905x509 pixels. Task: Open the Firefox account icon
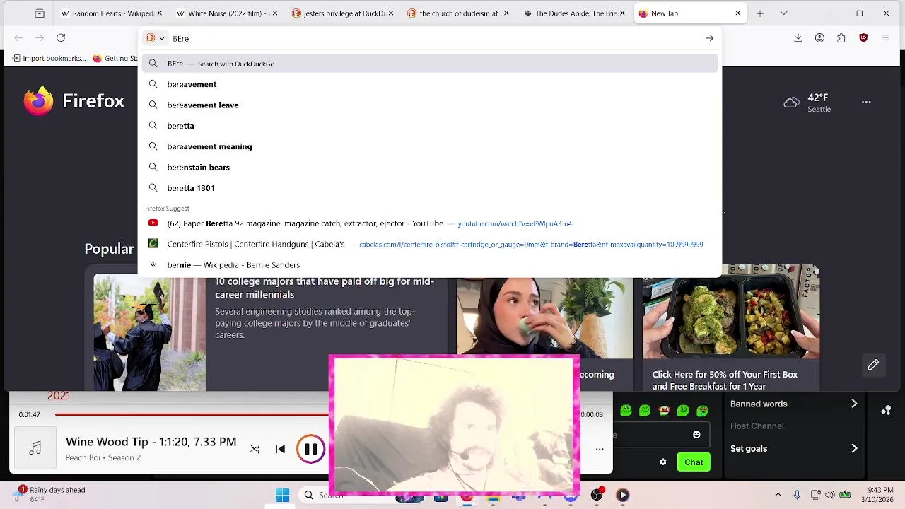point(819,38)
